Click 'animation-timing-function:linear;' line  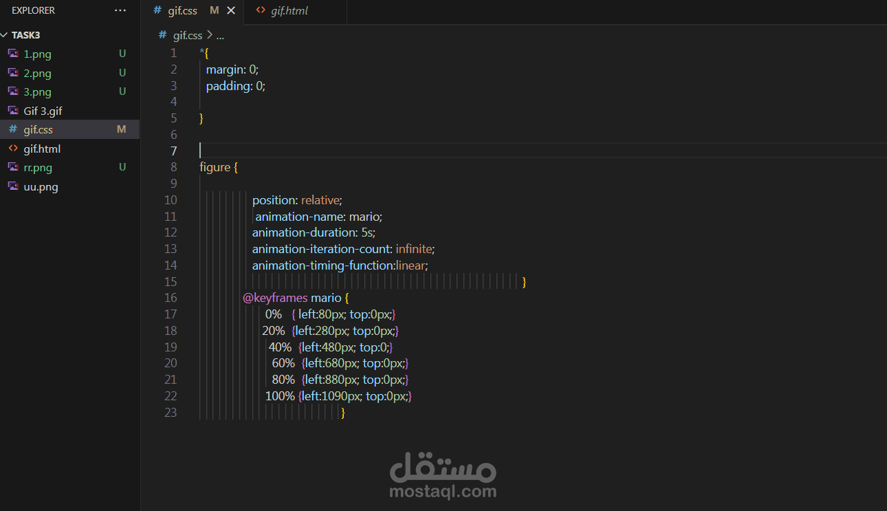340,265
